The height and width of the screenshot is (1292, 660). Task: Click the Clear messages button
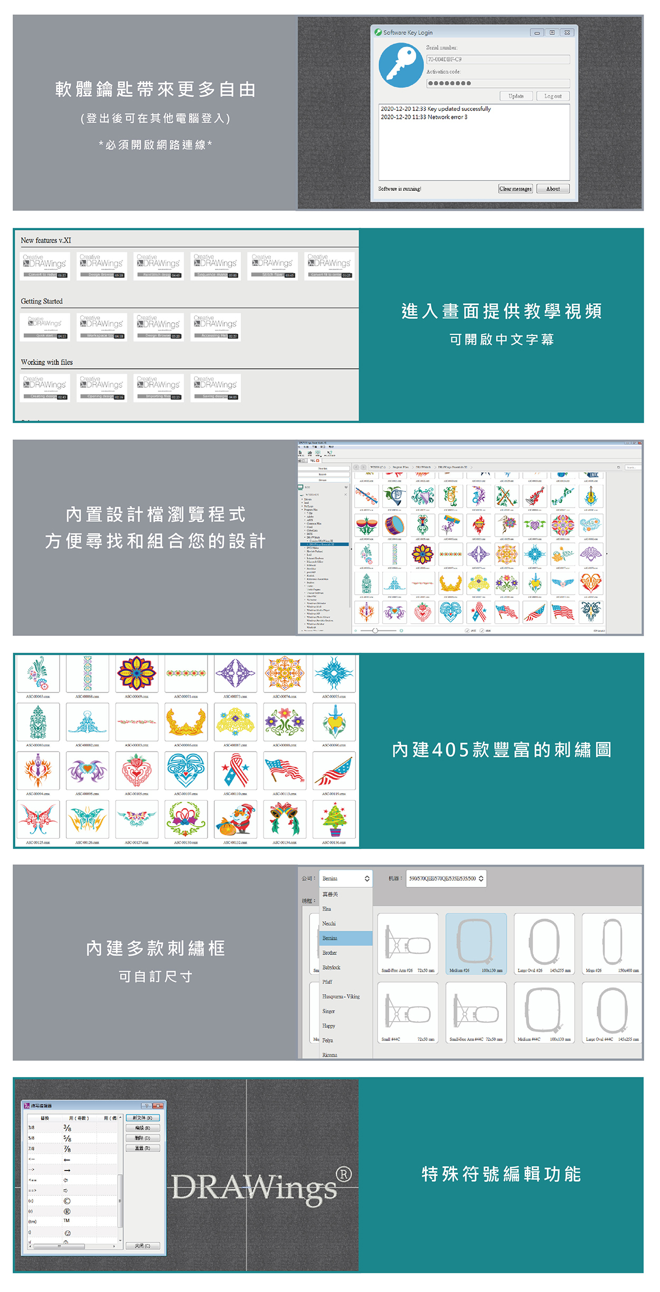coord(515,189)
